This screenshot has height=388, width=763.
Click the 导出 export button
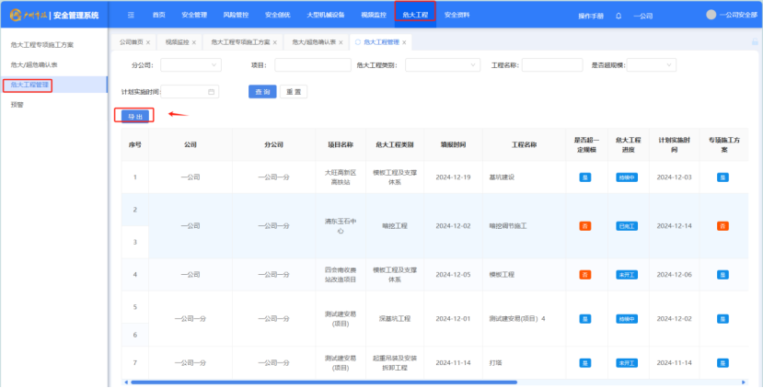coord(134,116)
